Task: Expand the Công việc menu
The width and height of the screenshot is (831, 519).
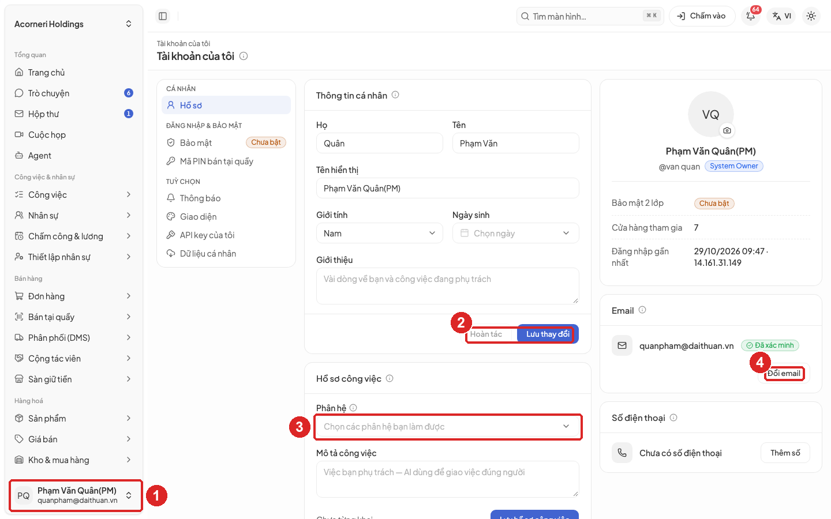Action: point(74,195)
